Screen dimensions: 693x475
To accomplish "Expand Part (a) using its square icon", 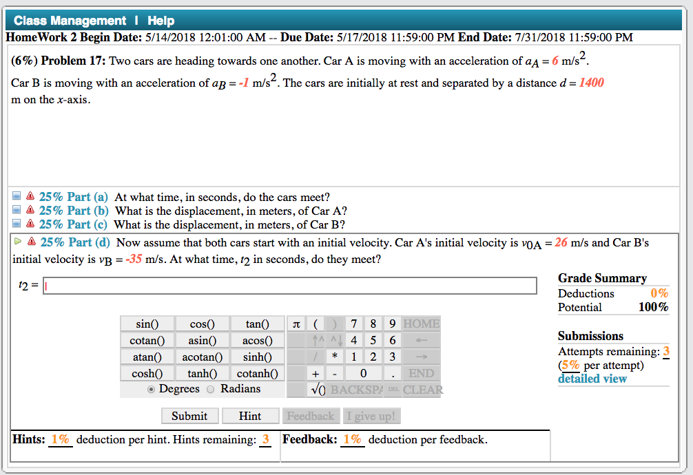I will pos(17,196).
